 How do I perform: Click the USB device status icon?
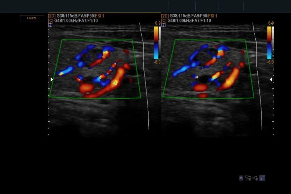(x=255, y=178)
